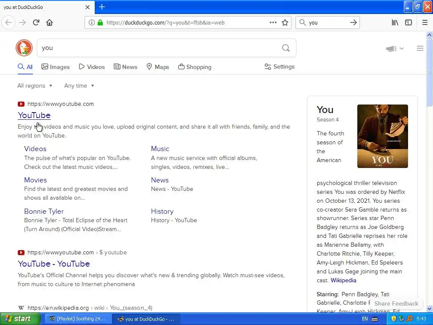Open the Bonnie Tyler sitelink
This screenshot has width=433, height=325.
pos(44,211)
